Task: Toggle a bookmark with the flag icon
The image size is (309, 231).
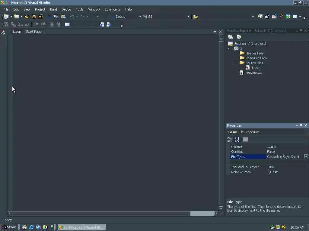Action: [67, 24]
